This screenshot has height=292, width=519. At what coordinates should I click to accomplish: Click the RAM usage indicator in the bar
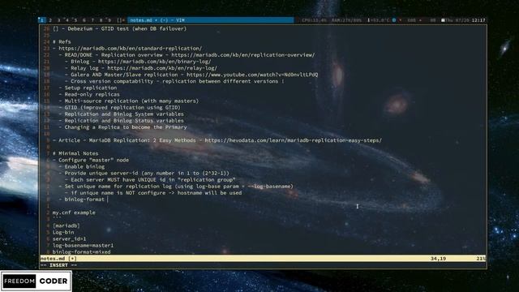(x=346, y=20)
